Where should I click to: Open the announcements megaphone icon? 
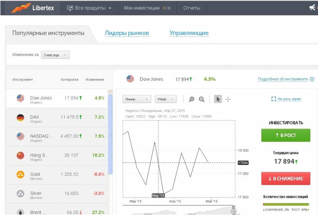click(x=312, y=8)
